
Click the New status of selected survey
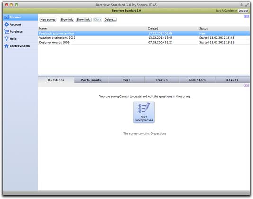[202, 34]
